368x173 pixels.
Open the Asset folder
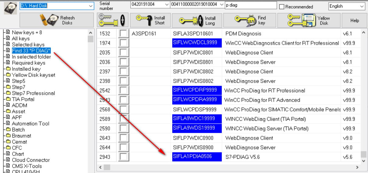click(18, 111)
